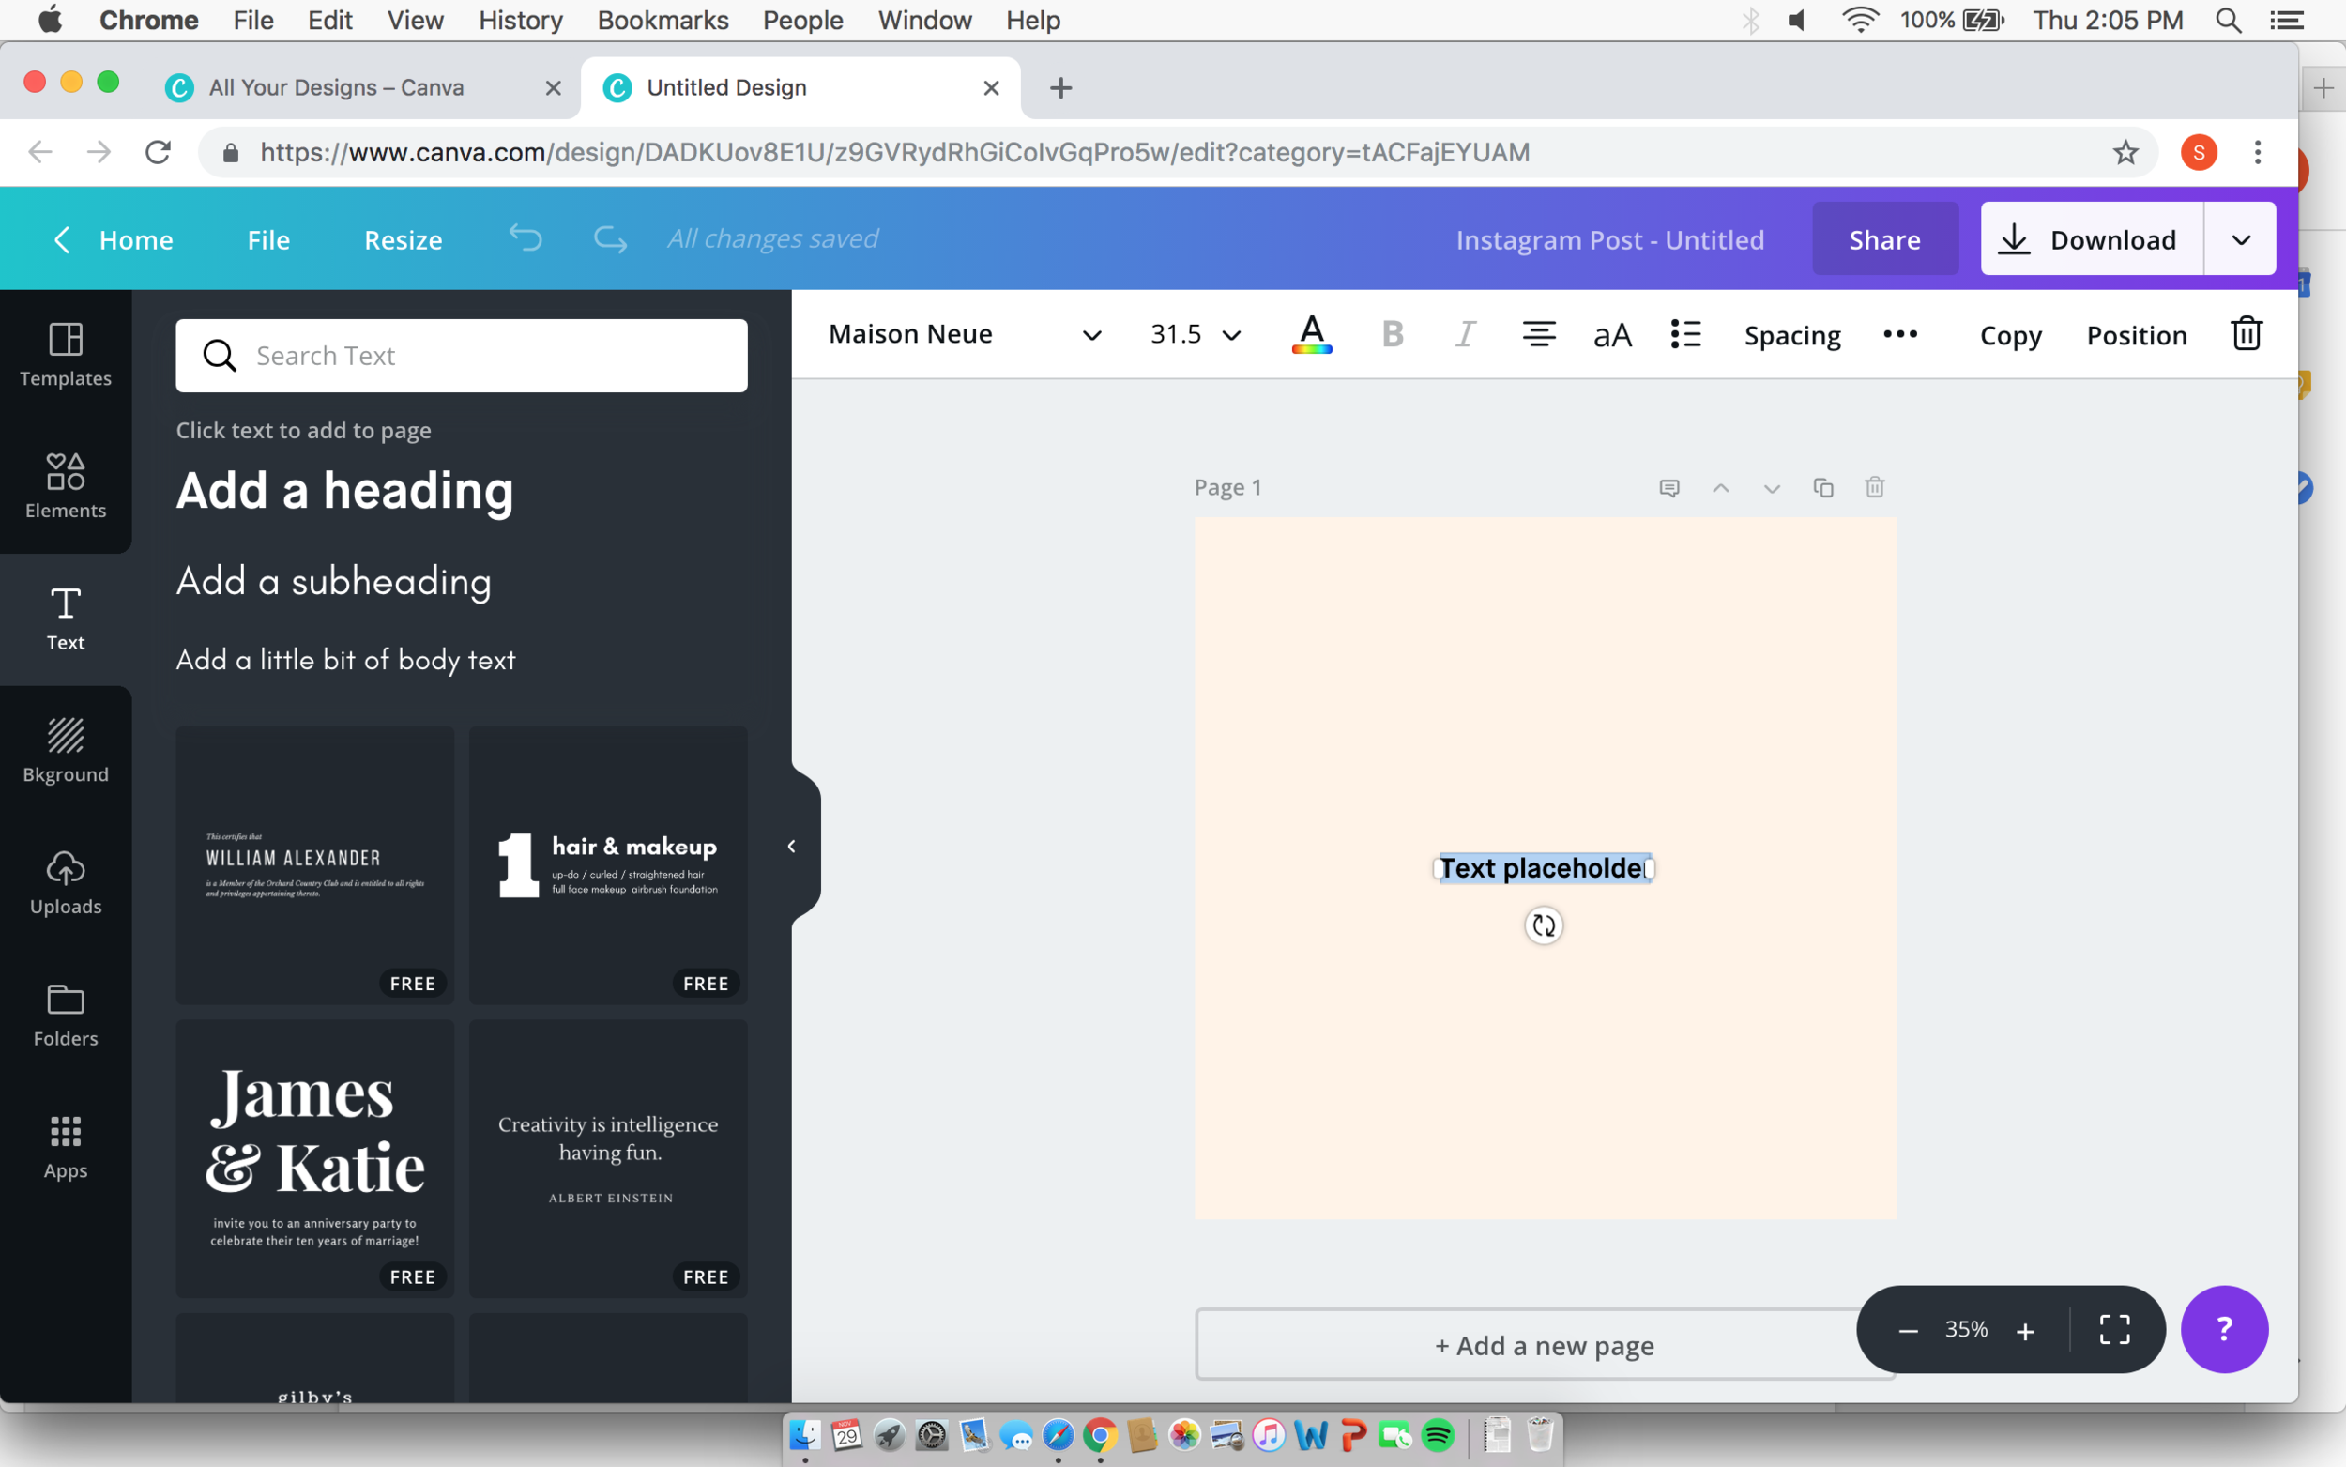Enter fullscreen presentation mode
This screenshot has height=1467, width=2346.
tap(2114, 1330)
